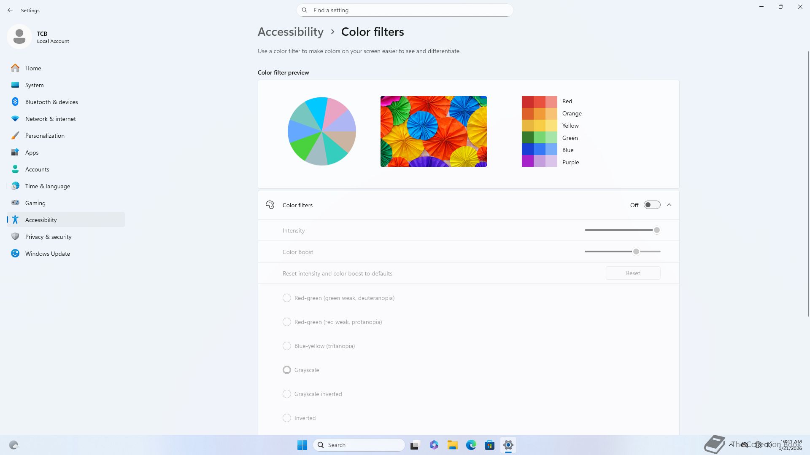Select Red-green deuteranopia filter option

(x=287, y=298)
